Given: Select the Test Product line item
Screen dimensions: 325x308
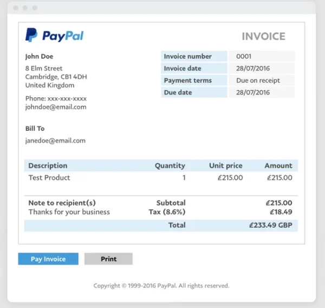Looking at the screenshot, I should [x=49, y=178].
